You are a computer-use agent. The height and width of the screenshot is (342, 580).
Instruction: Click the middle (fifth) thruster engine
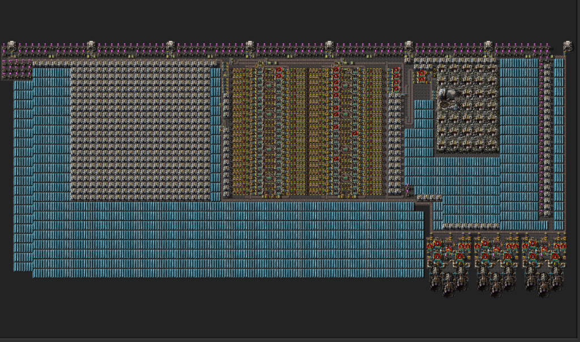point(496,285)
